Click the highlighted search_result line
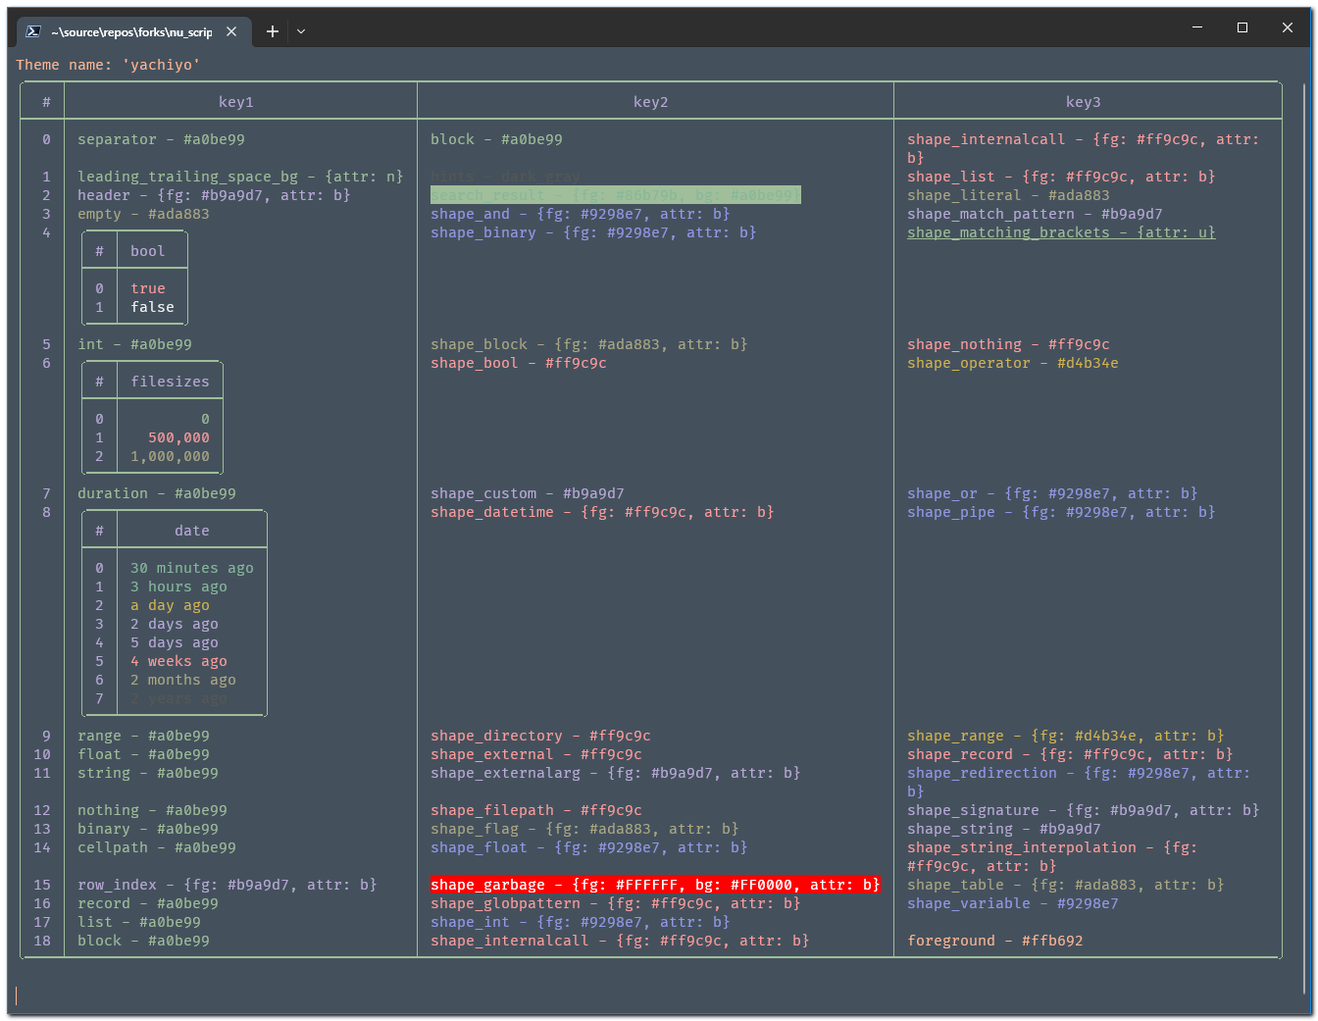The width and height of the screenshot is (1318, 1021). (616, 195)
